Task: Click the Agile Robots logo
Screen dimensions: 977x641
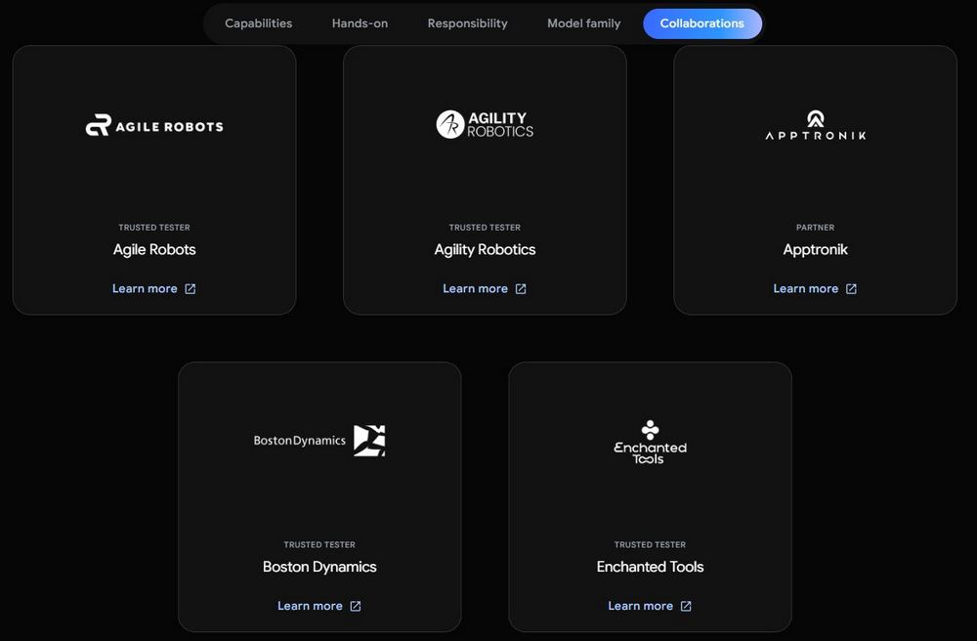Action: click(154, 125)
